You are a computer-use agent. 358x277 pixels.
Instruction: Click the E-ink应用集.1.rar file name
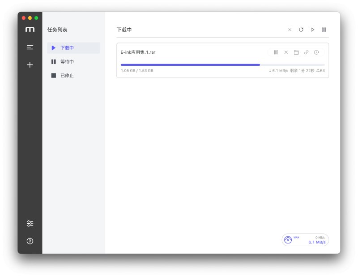coord(138,52)
